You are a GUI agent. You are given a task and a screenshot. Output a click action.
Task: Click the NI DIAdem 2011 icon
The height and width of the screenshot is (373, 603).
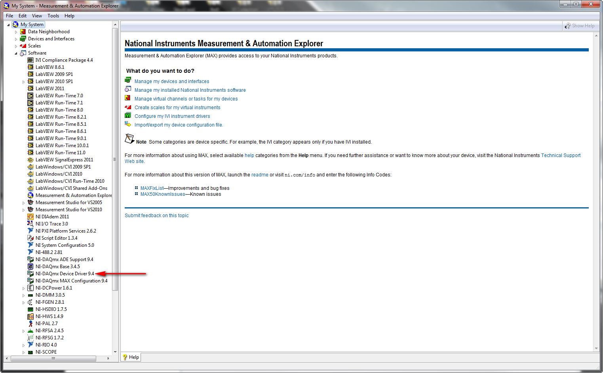pos(30,217)
